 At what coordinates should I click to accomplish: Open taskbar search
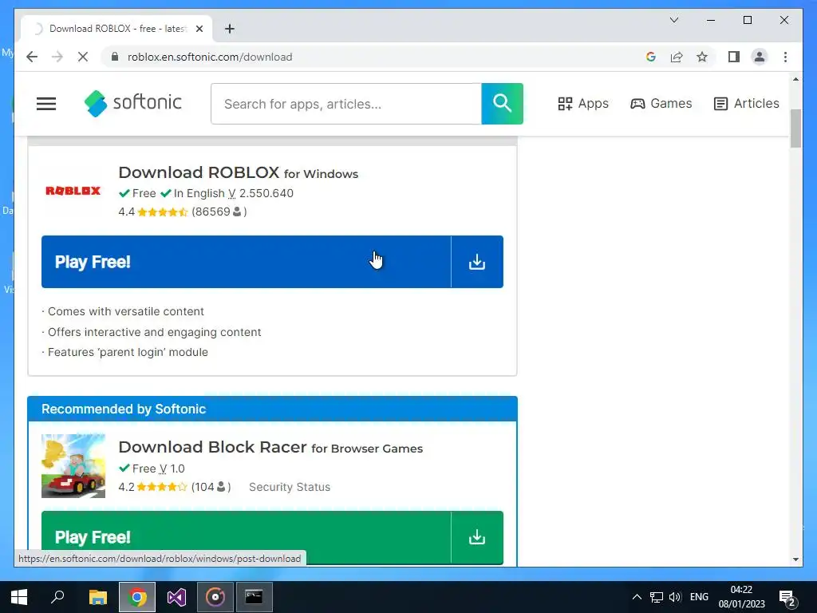coord(57,597)
